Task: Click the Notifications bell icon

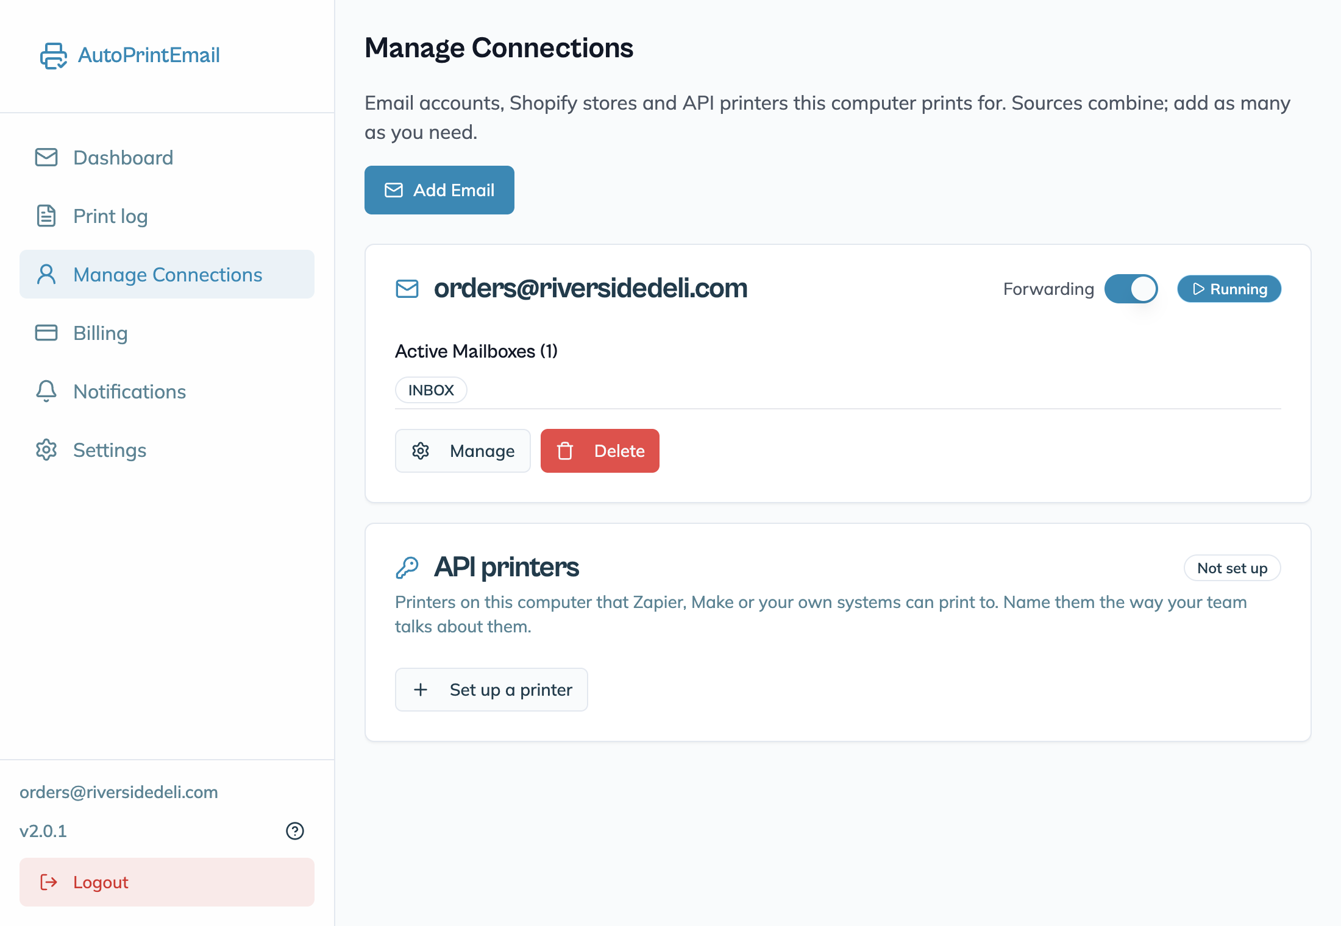Action: 46,391
